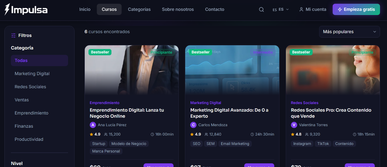Screen dimensions: 387x167
Task: Select Todas category filter
Action: coord(39,60)
